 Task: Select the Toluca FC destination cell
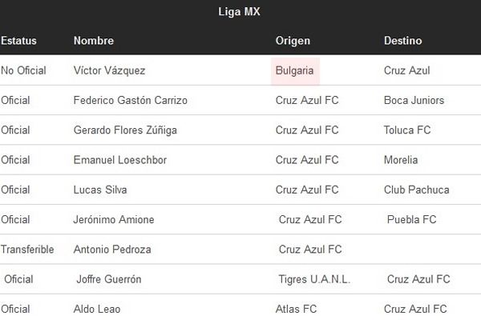tap(407, 130)
